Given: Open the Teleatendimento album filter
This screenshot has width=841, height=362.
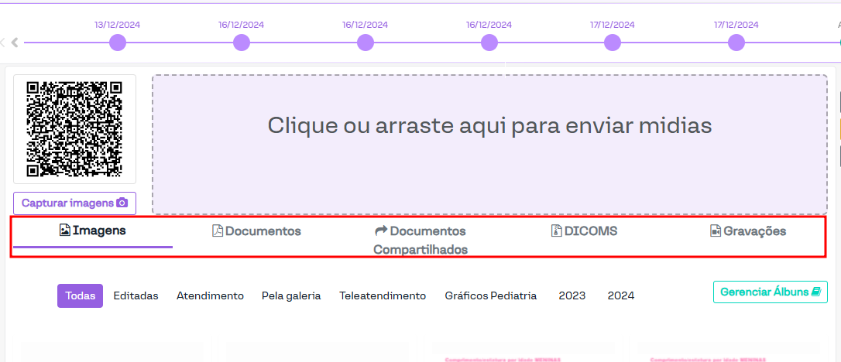Looking at the screenshot, I should (x=383, y=295).
